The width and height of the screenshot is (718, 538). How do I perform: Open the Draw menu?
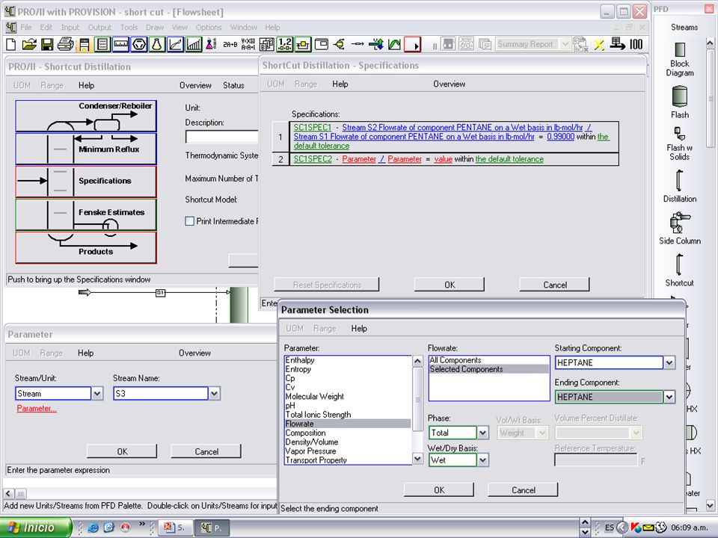pyautogui.click(x=155, y=28)
